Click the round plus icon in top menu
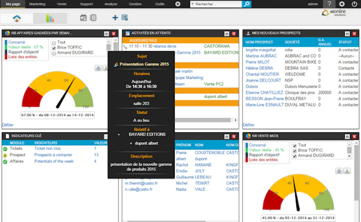The width and height of the screenshot is (361, 222). [x=178, y=4]
